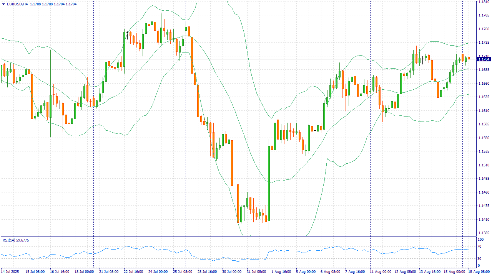
Task: Click the 12 Aug 08:00 time label
Action: click(x=406, y=272)
